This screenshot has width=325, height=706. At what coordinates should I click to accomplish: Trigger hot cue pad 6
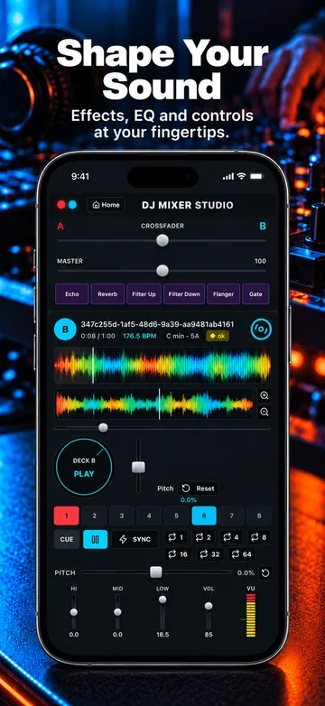[x=204, y=516]
